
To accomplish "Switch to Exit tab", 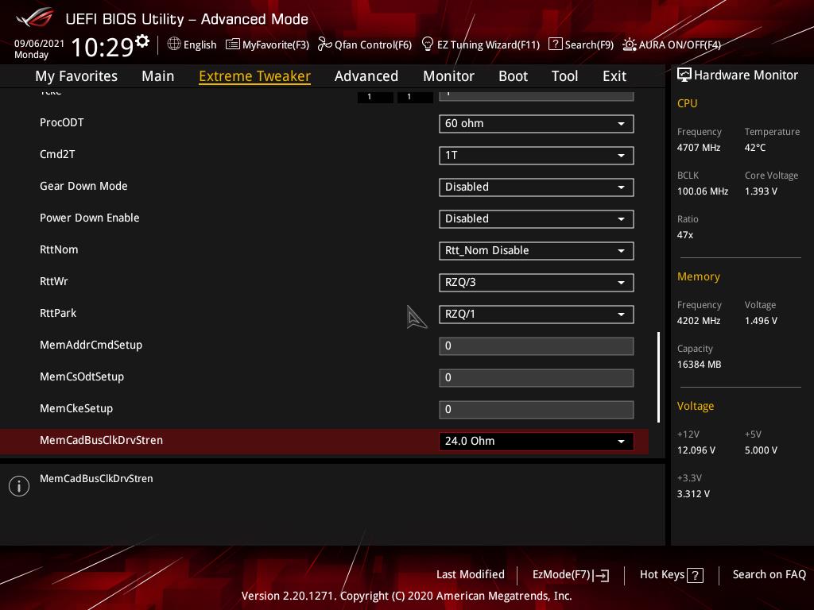I will [614, 76].
